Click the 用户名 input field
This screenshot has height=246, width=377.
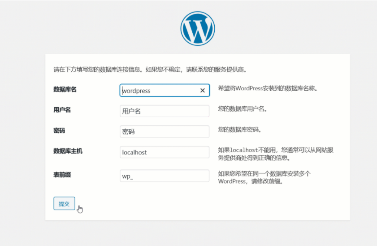pyautogui.click(x=165, y=111)
